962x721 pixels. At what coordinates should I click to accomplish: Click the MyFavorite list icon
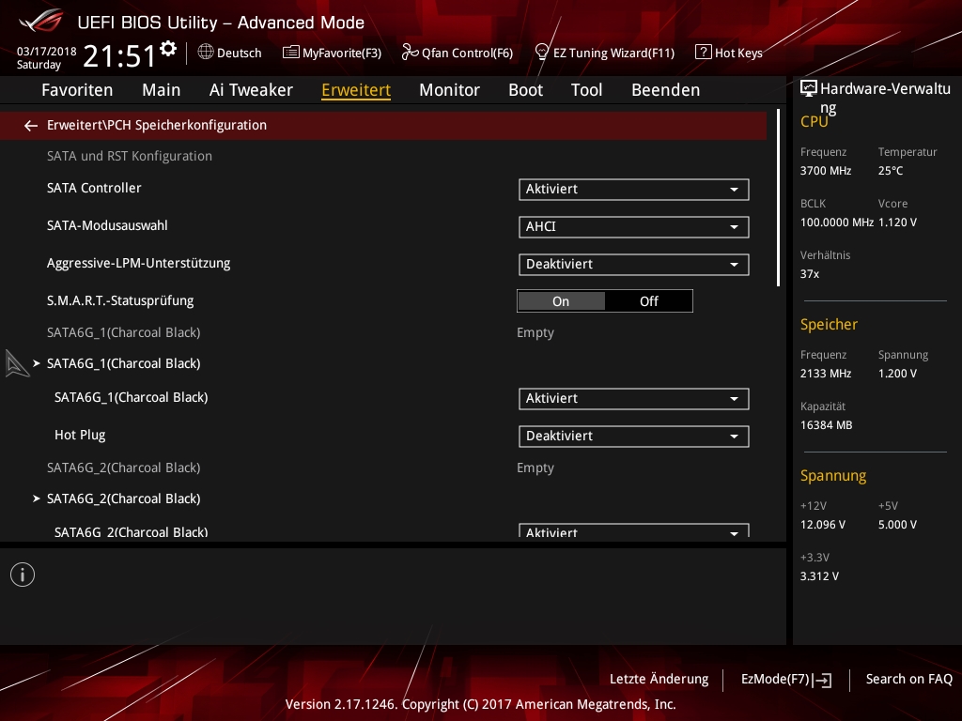(x=291, y=53)
